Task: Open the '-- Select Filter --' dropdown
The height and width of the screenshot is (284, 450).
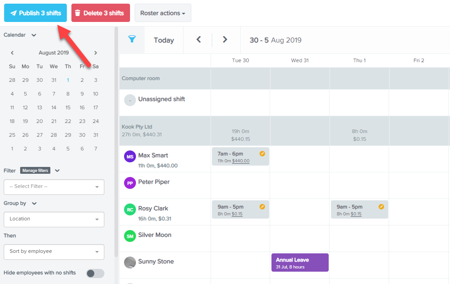Action: 54,187
